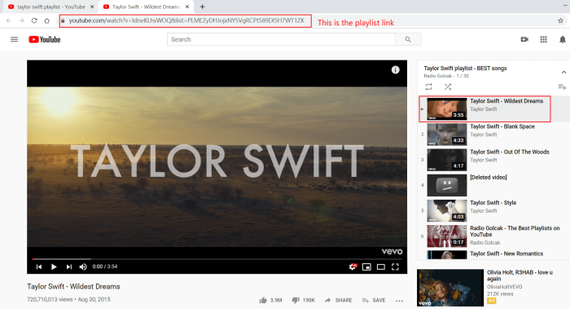Open 'Taylor Swift - Out Of The Woods' item

click(494, 160)
